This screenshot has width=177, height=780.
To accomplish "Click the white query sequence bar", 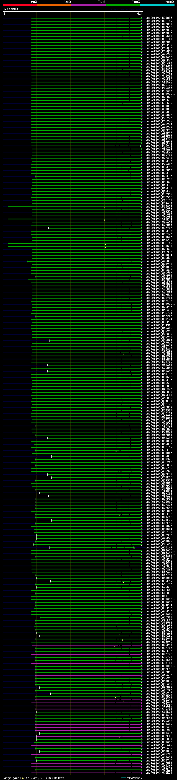I will (73, 12).
